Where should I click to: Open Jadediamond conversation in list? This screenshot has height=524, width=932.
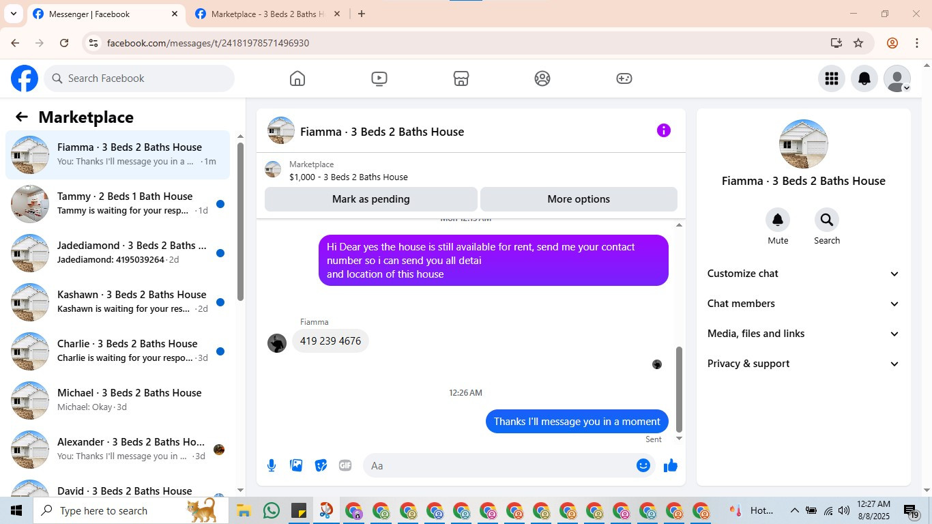(118, 253)
